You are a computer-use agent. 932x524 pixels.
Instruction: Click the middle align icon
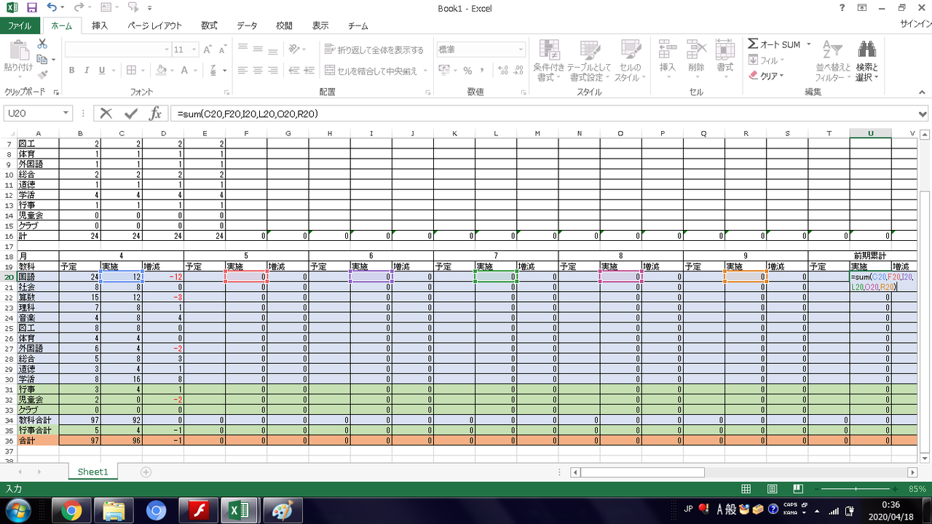click(258, 49)
